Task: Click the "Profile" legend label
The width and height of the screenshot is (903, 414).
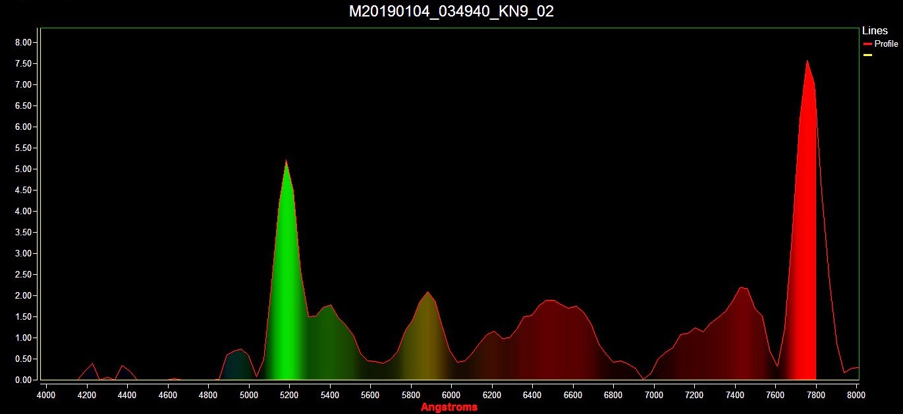Action: 886,44
